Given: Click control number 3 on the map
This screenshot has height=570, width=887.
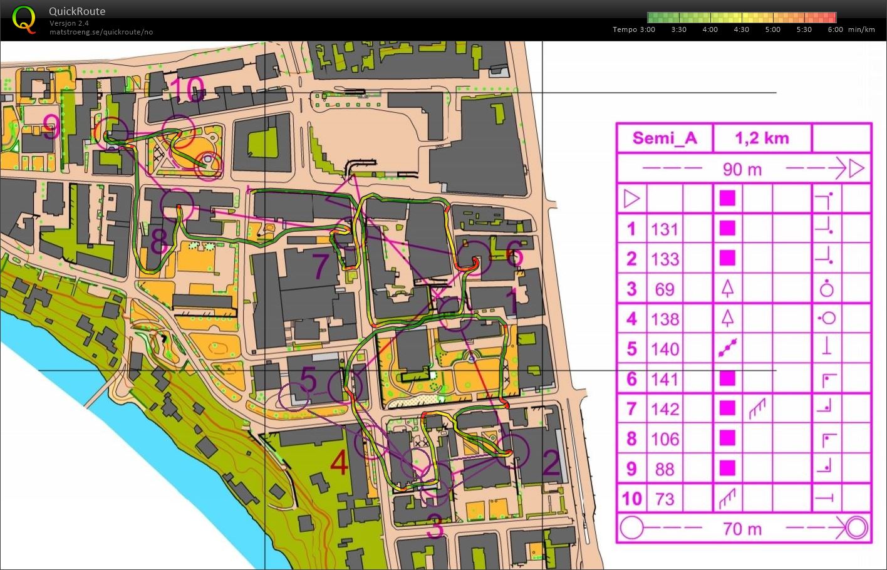Looking at the screenshot, I should (x=435, y=527).
